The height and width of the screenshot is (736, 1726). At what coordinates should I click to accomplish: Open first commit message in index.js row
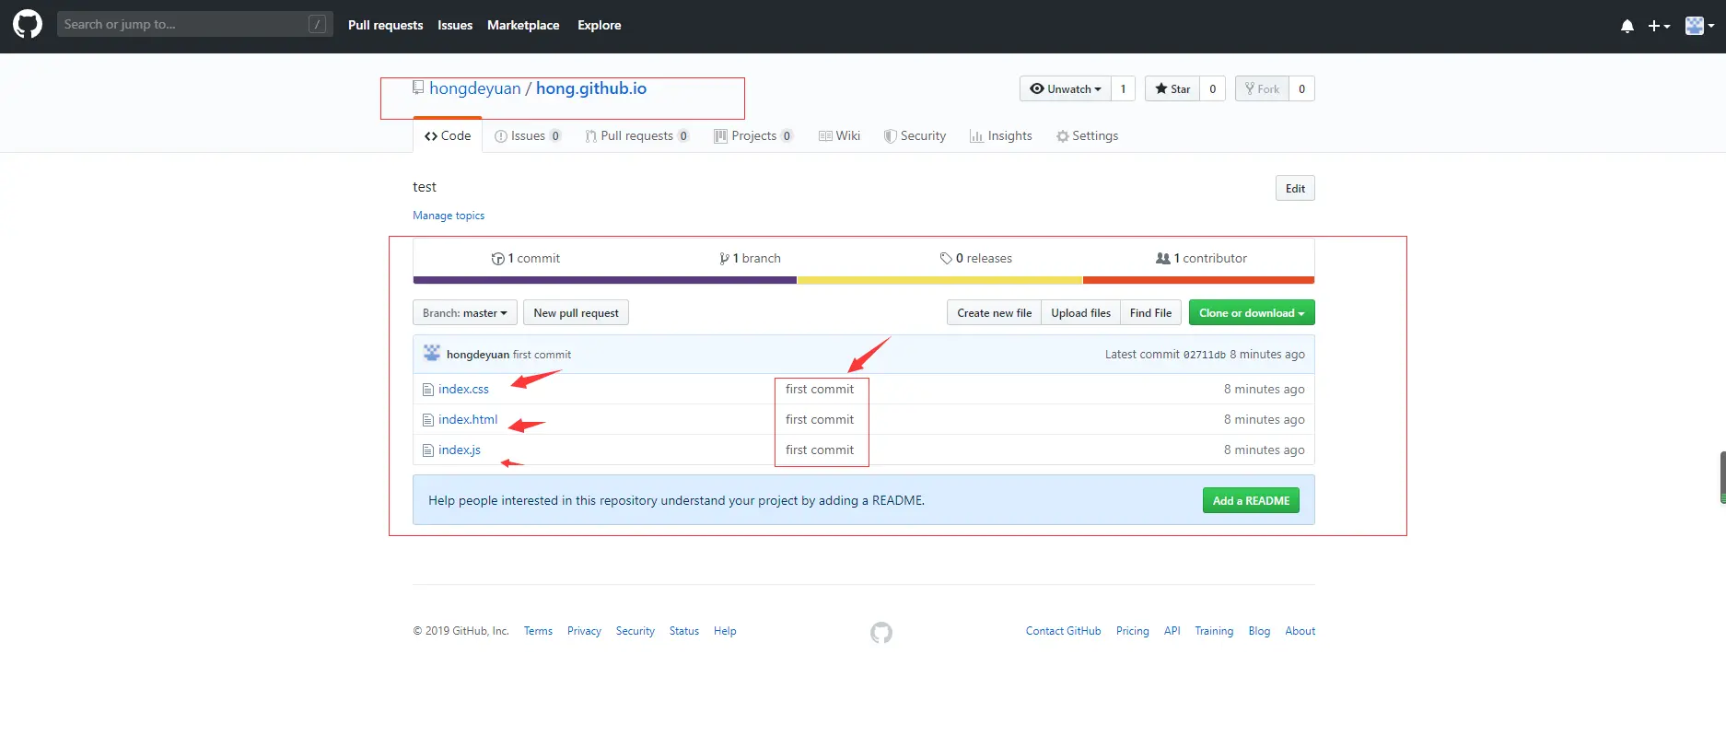point(820,450)
